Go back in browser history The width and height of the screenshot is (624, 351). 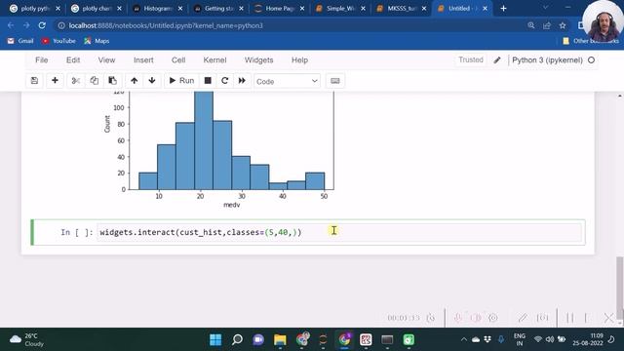tap(11, 25)
